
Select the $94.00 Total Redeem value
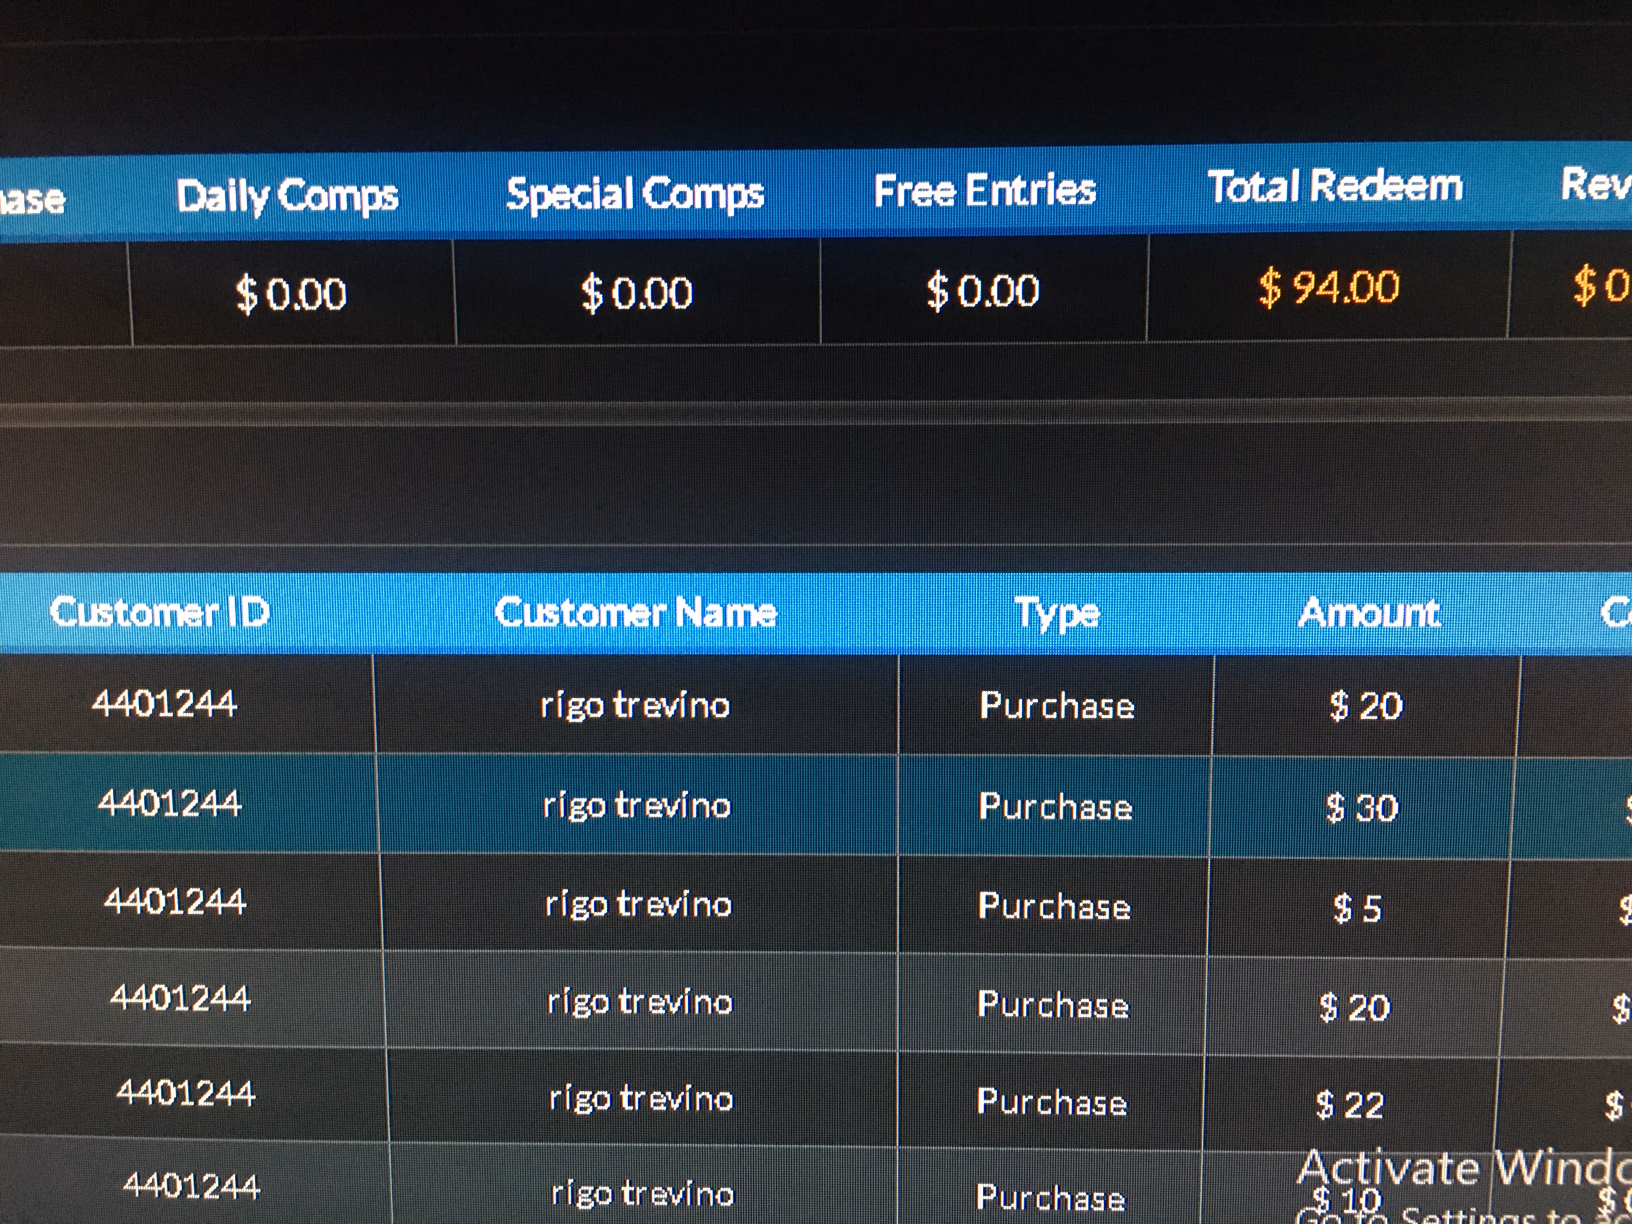1328,287
